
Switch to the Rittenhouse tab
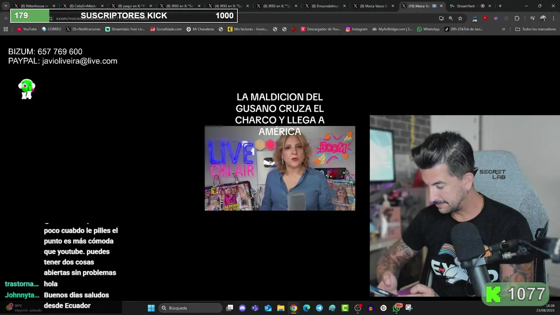(35, 6)
